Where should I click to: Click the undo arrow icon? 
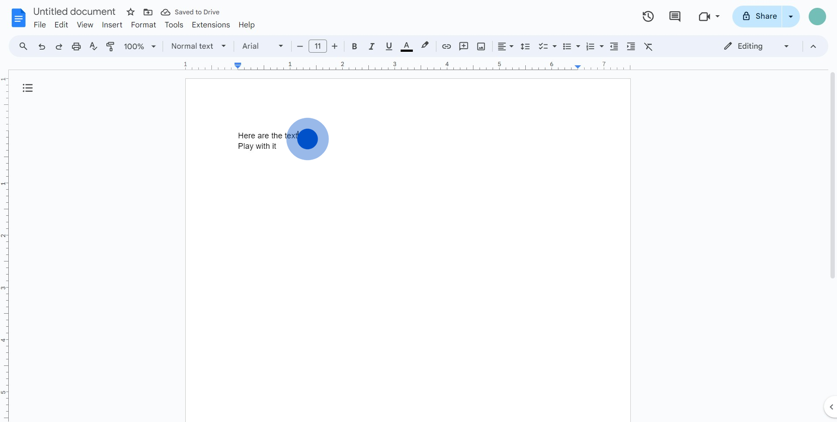tap(42, 47)
